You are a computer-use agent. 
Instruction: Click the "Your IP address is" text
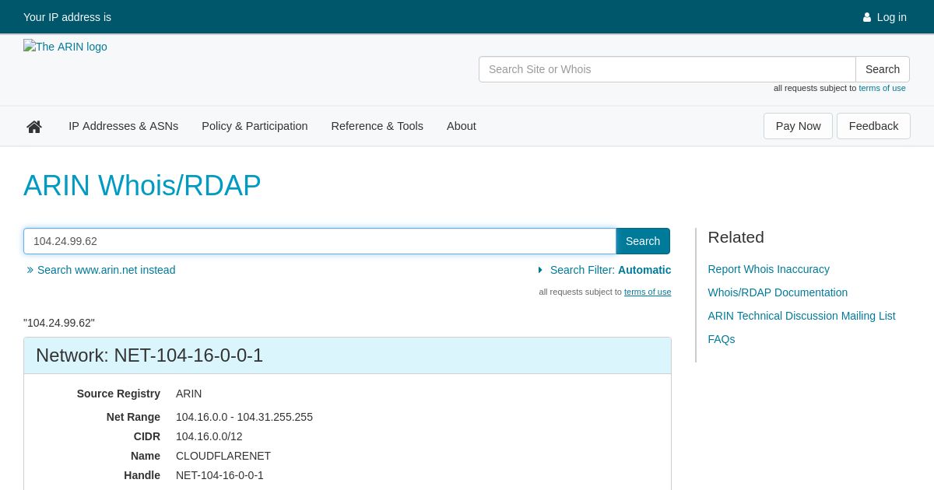(x=67, y=17)
